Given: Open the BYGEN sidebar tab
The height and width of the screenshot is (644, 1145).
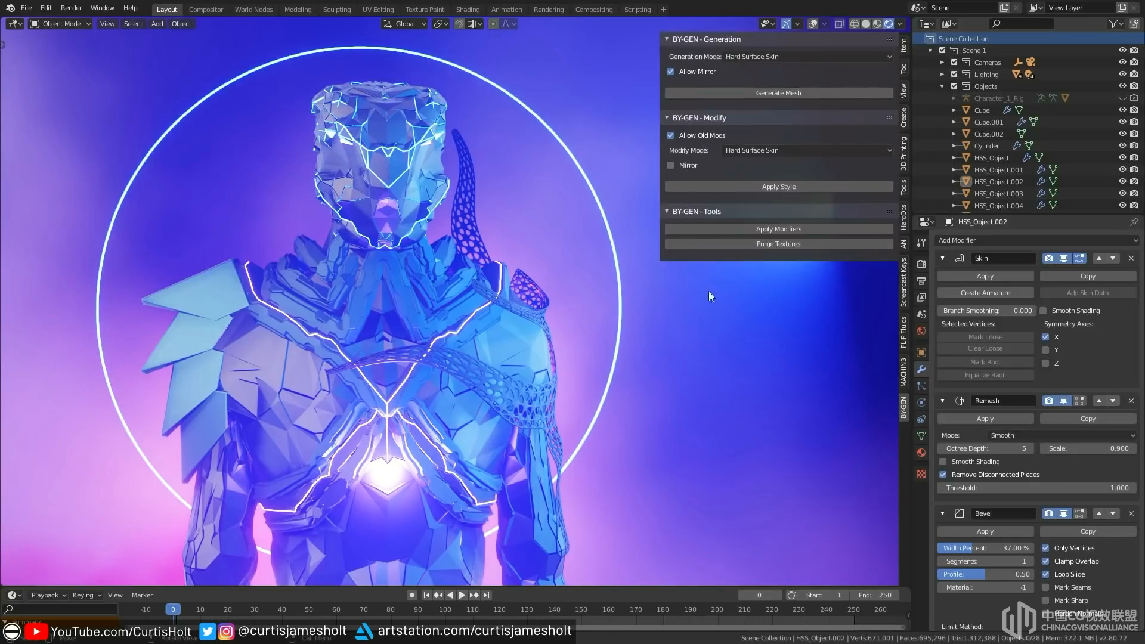Looking at the screenshot, I should point(903,407).
